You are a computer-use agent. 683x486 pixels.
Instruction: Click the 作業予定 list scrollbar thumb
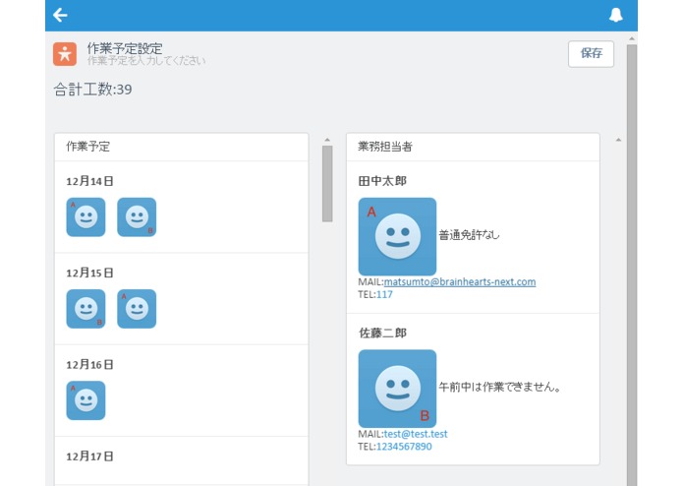click(327, 184)
